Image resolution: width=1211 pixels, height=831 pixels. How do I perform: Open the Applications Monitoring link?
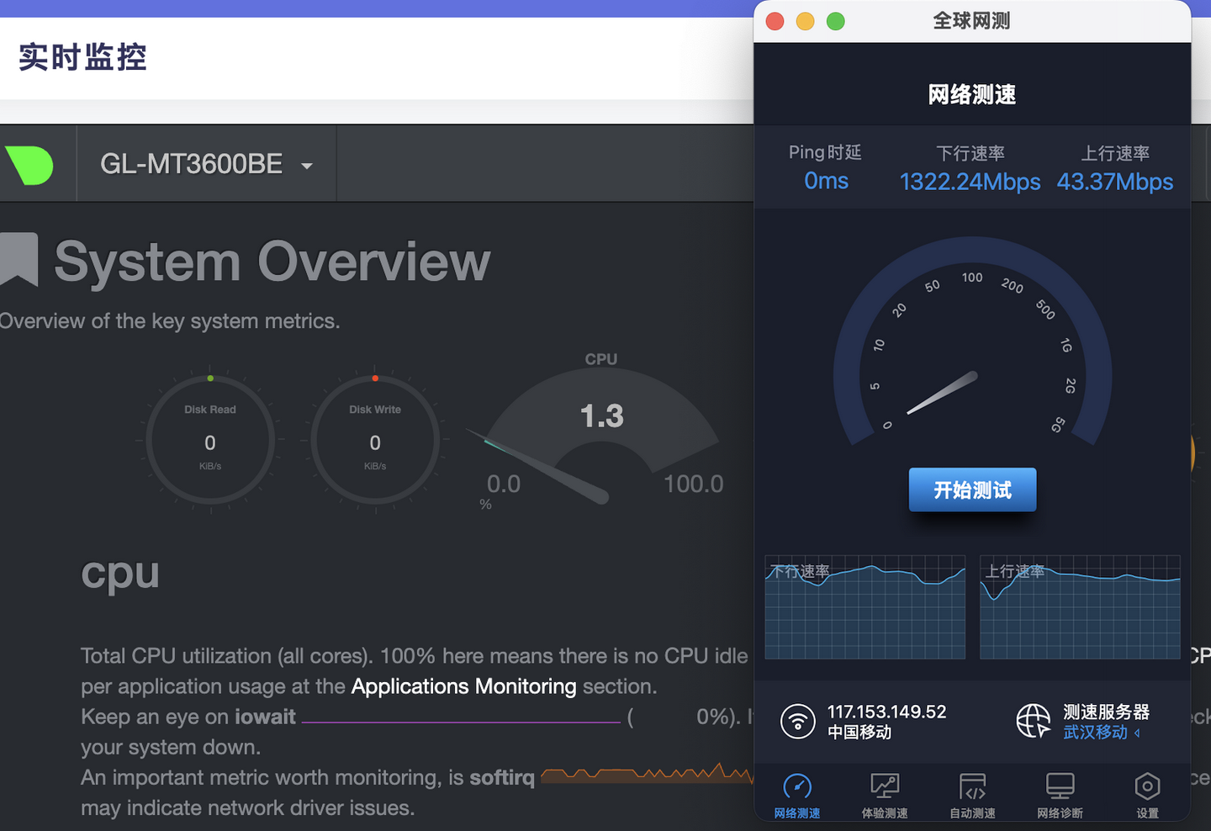click(x=463, y=686)
